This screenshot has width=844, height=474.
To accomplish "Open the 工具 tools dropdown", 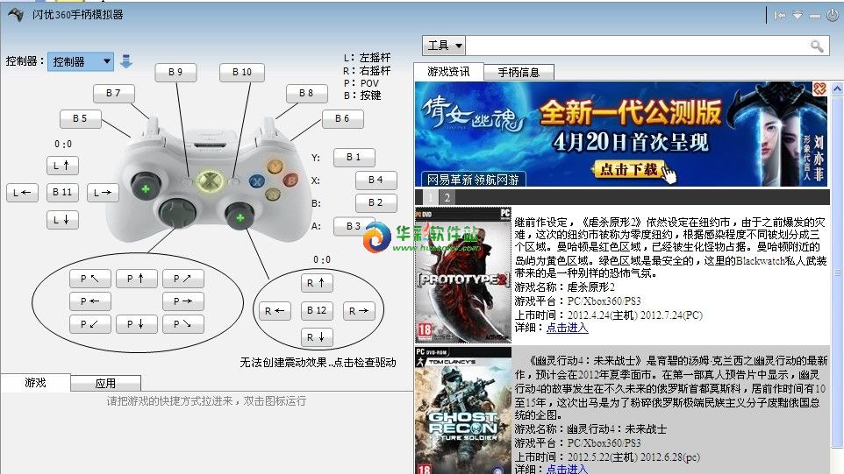I will (444, 46).
